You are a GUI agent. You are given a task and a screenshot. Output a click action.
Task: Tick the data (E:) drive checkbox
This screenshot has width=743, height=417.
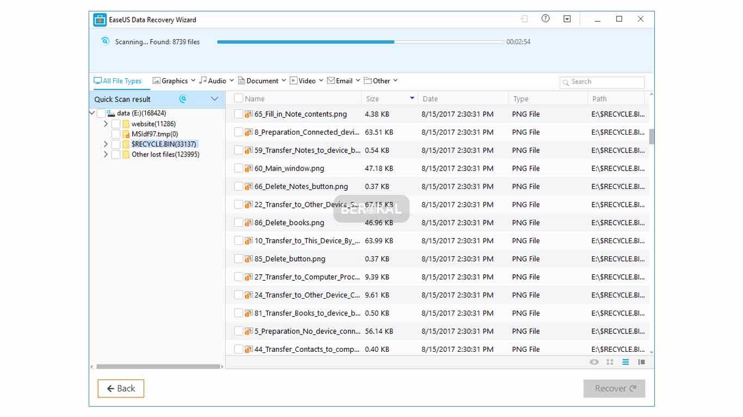101,113
